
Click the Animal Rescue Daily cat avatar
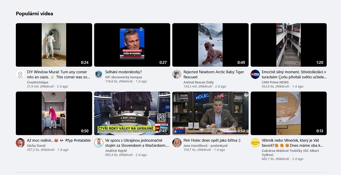[177, 74]
